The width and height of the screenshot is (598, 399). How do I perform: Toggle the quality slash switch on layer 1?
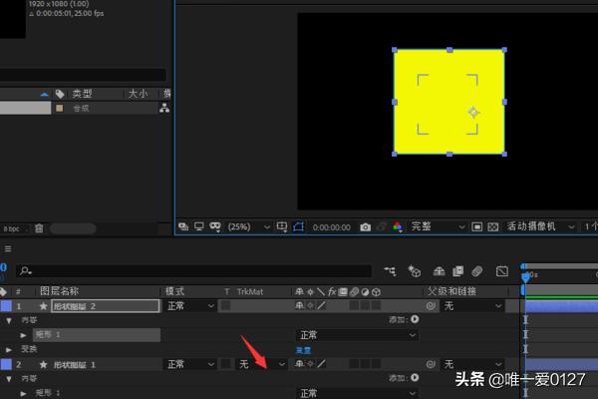pyautogui.click(x=322, y=305)
